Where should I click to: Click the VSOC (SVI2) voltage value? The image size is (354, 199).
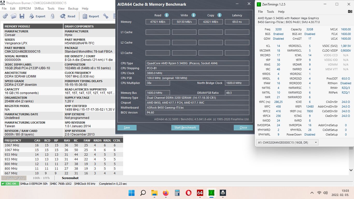[346, 46]
